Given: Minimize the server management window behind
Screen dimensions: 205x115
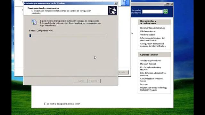Looking at the screenshot, I should tap(165, 4).
